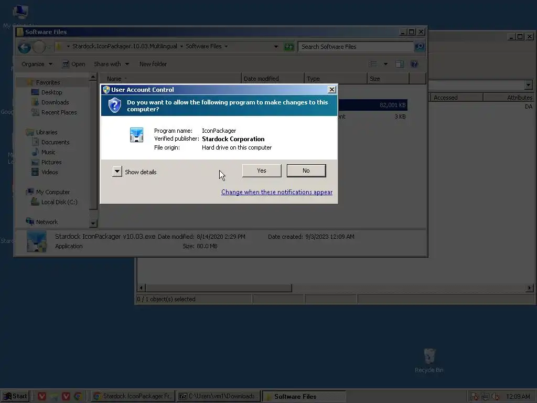Select Desktop in navigation pane
This screenshot has height=403, width=537.
(52, 92)
